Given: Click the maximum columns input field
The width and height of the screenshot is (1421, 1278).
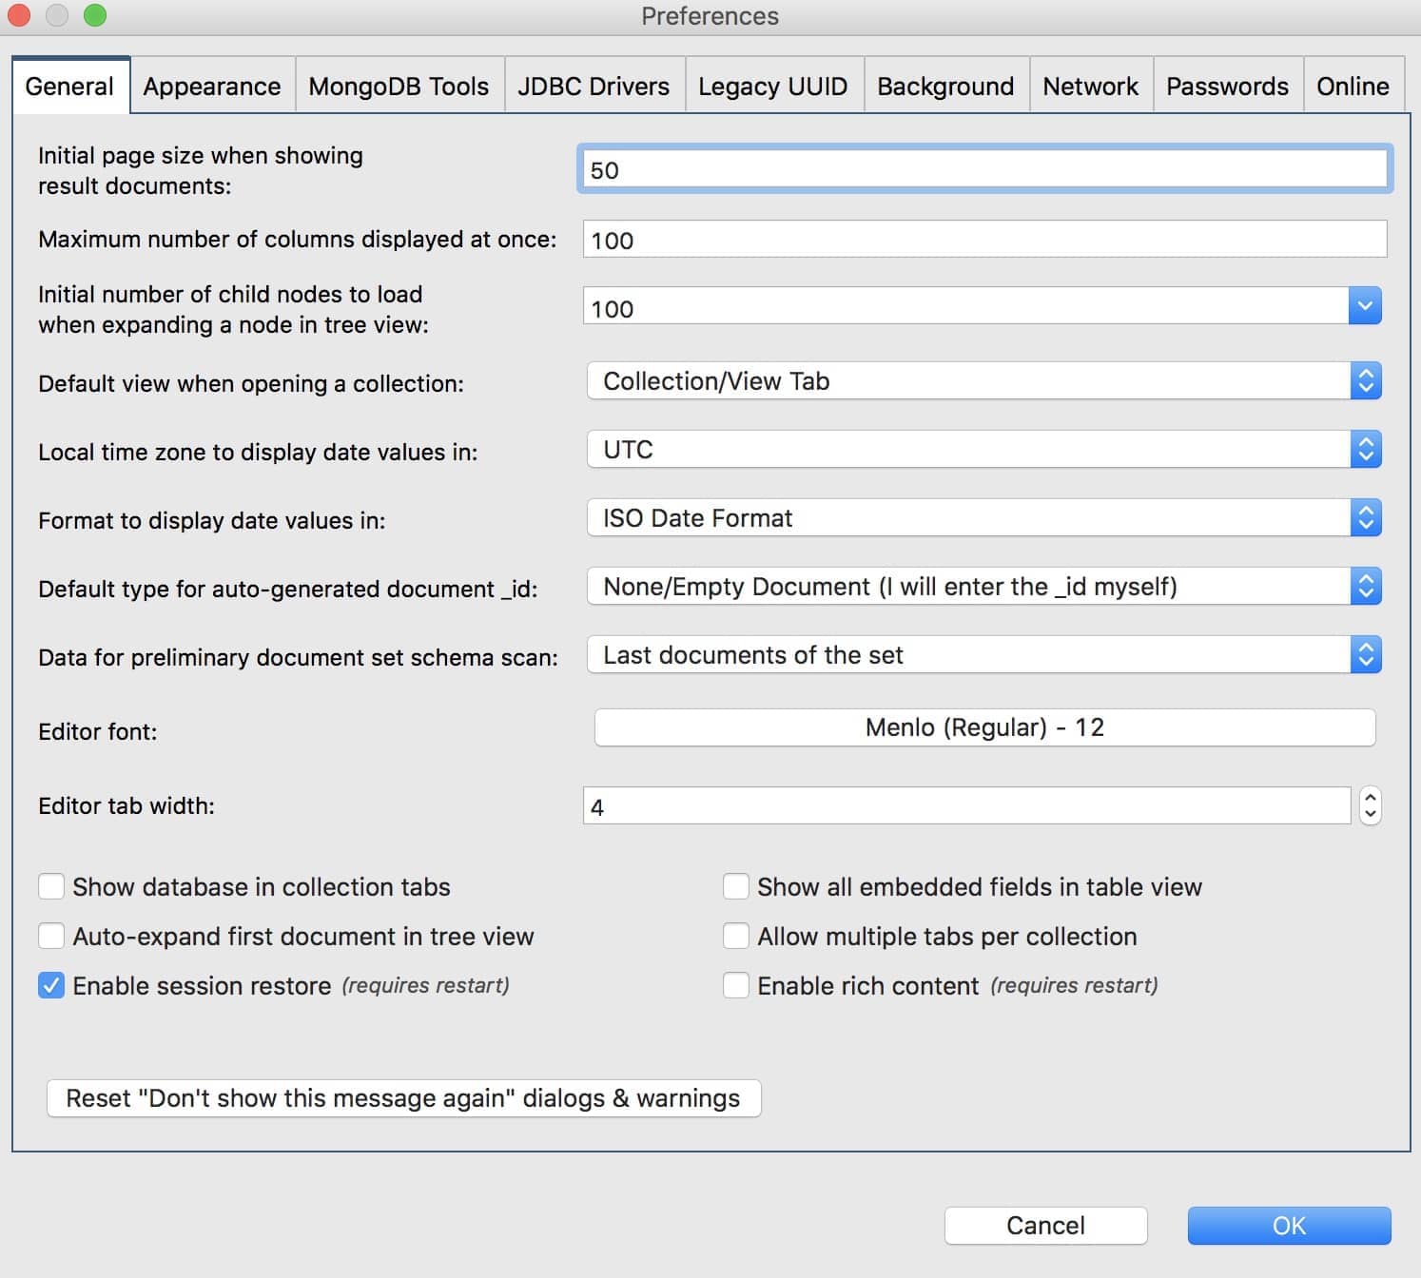Looking at the screenshot, I should (x=984, y=240).
